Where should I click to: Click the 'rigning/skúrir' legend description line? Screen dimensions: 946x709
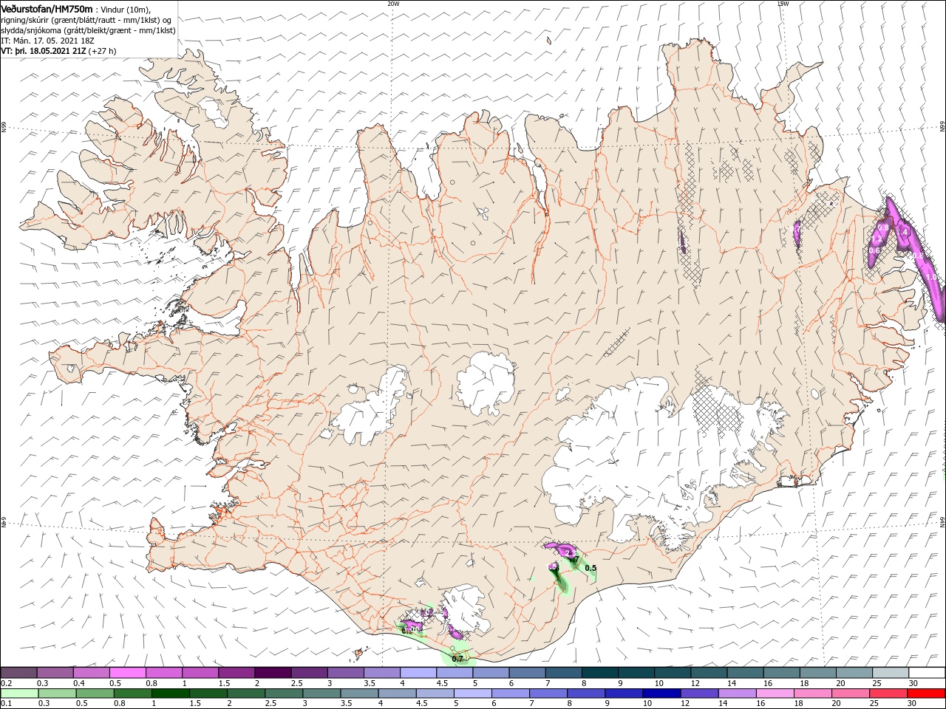(x=86, y=20)
